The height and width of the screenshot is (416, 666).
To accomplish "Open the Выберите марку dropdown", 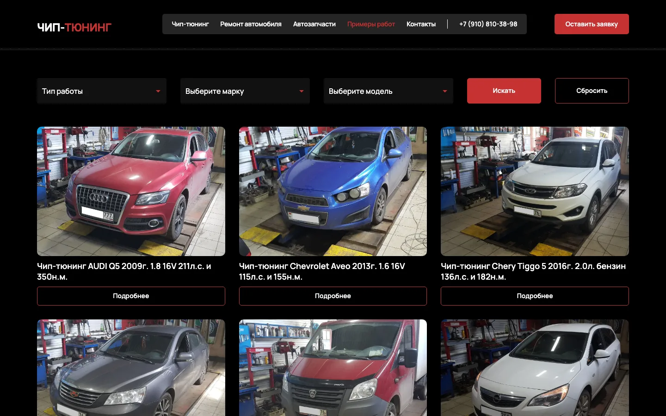I will coord(245,91).
